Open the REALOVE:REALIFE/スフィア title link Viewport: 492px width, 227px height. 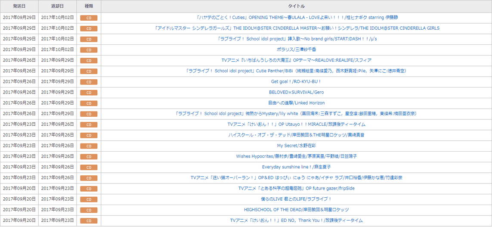click(x=296, y=60)
